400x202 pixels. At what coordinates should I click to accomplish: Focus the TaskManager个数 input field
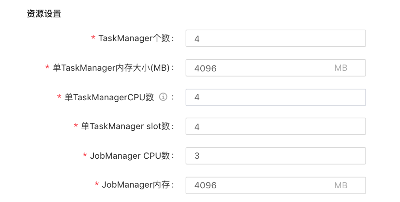tap(275, 38)
